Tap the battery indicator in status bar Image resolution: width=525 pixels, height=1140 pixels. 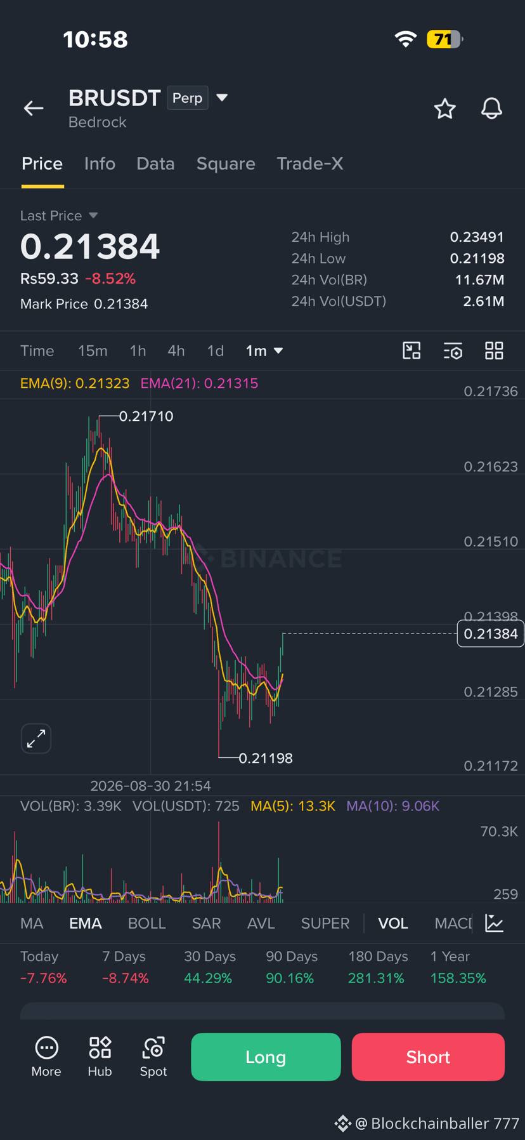coord(444,39)
